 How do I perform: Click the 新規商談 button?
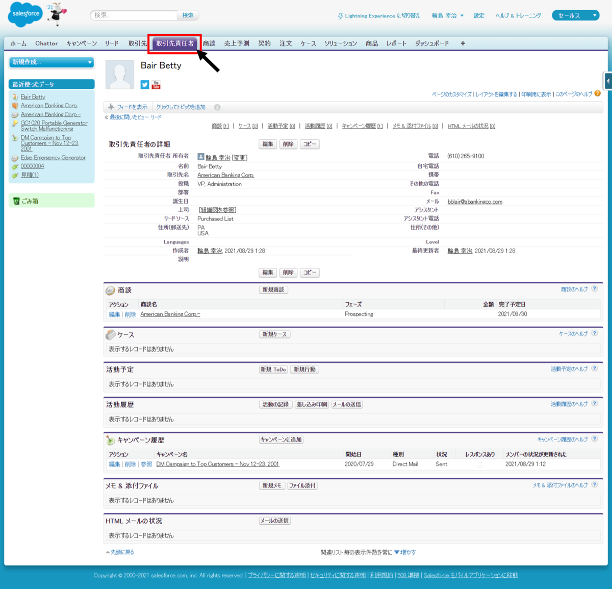click(273, 290)
